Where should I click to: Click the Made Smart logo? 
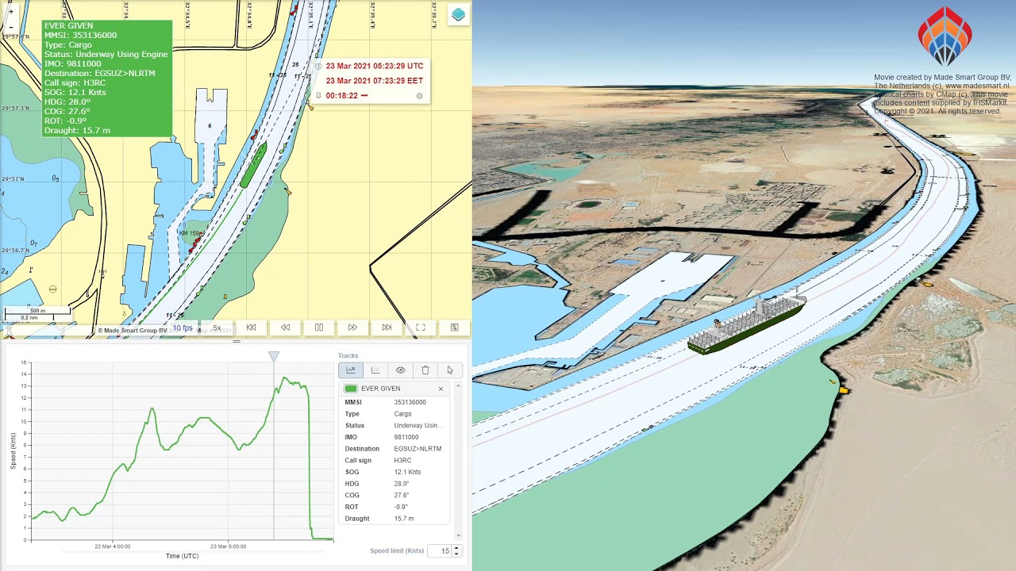coord(945,36)
